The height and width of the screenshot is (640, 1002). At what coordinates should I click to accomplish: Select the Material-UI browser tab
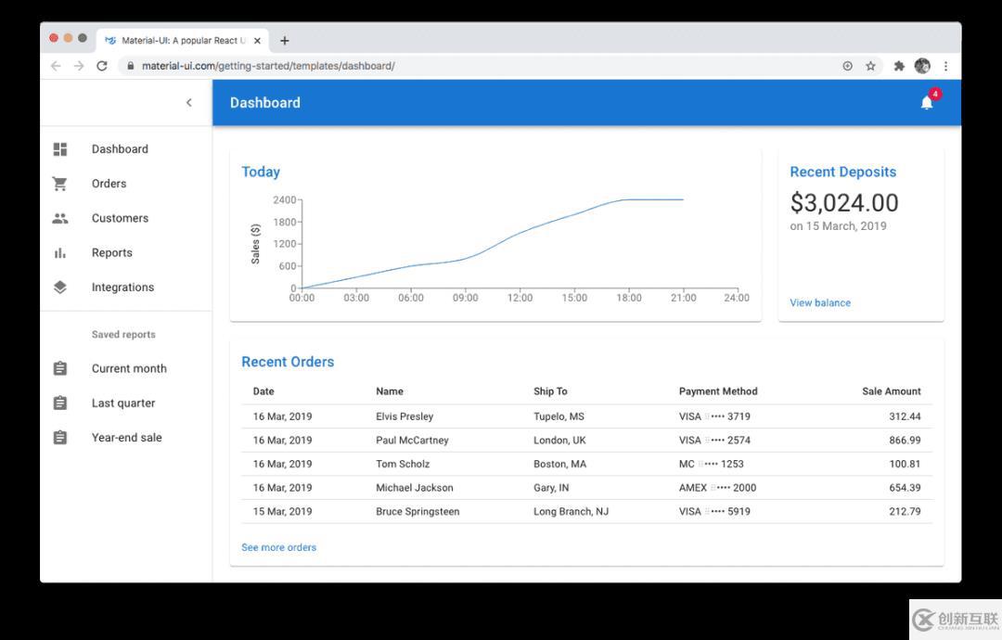coord(182,41)
